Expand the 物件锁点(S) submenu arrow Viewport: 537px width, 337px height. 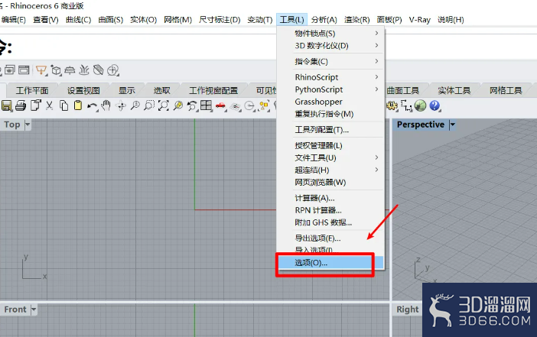[x=376, y=33]
